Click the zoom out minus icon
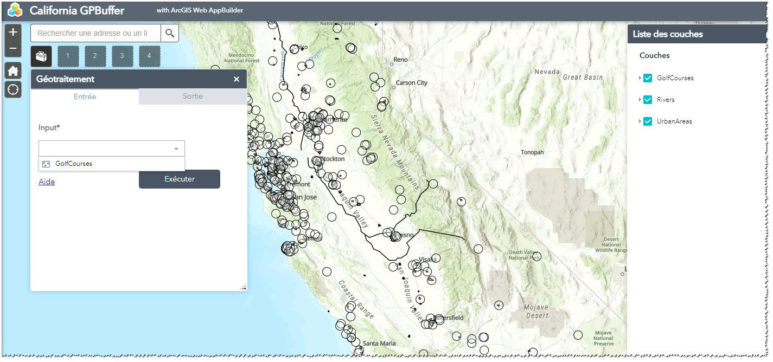 click(x=12, y=48)
